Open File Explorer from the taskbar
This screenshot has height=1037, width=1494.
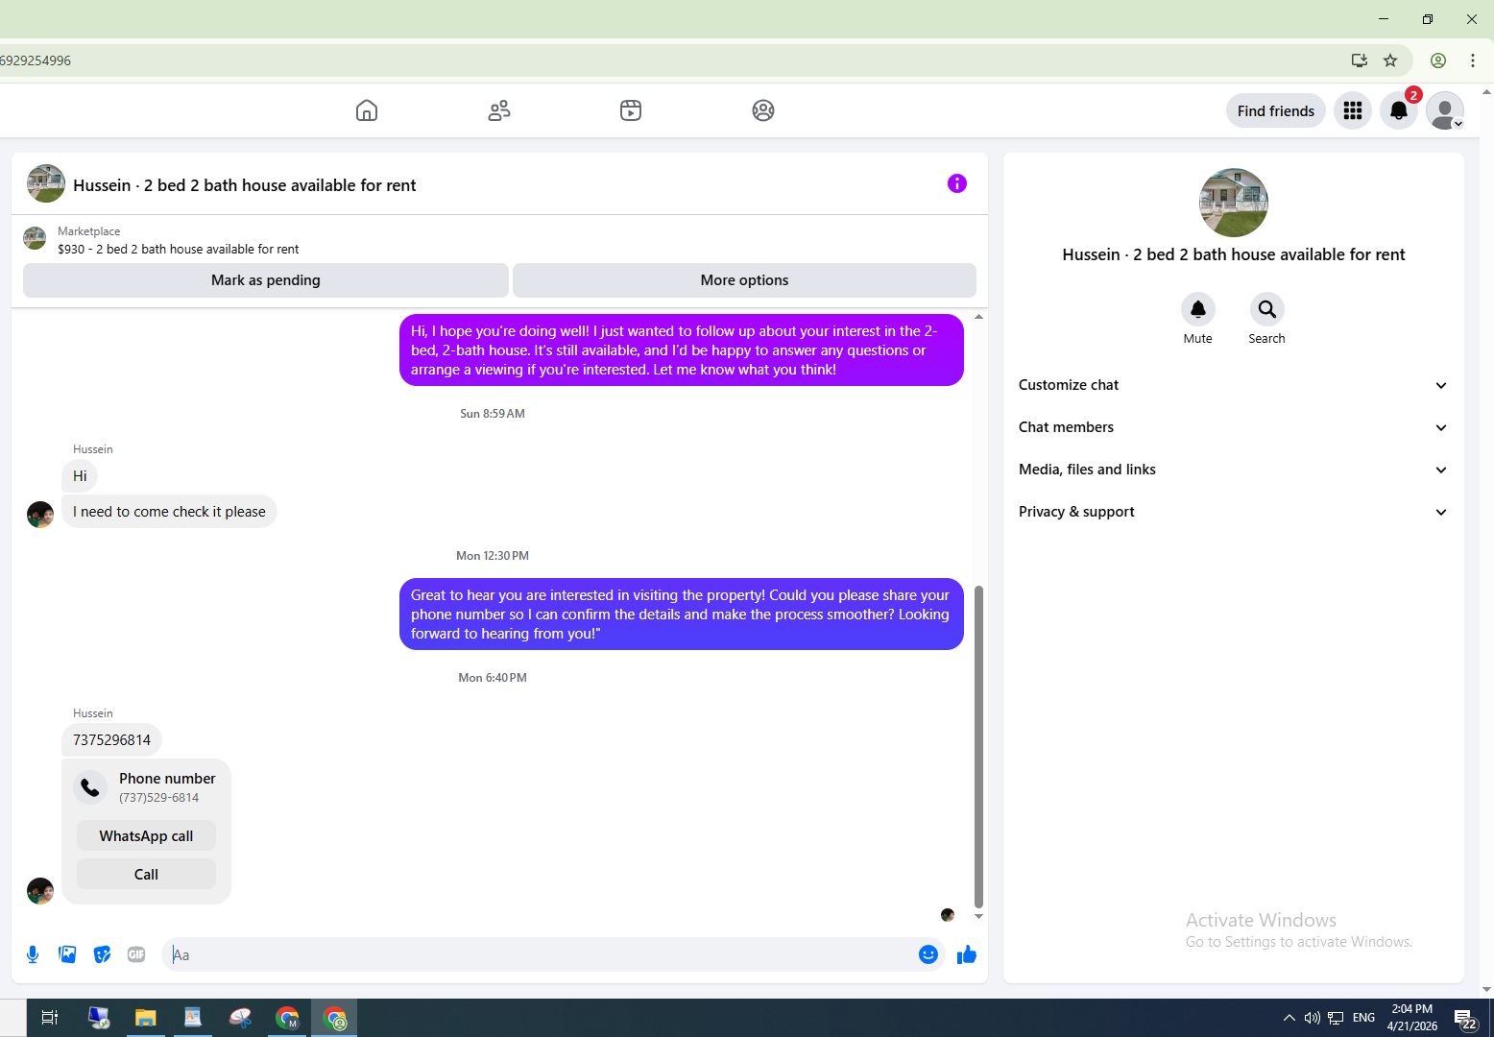145,1018
